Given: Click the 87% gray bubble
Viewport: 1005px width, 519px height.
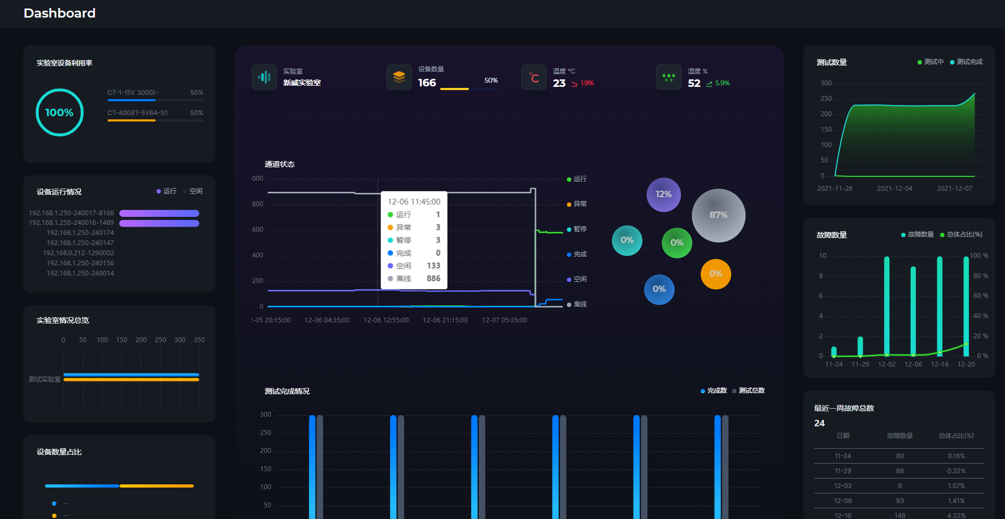Looking at the screenshot, I should pos(718,215).
